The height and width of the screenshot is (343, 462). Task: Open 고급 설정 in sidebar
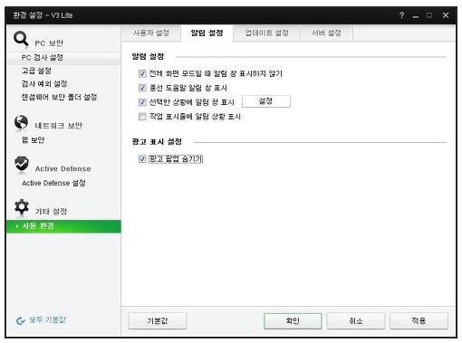(x=36, y=71)
